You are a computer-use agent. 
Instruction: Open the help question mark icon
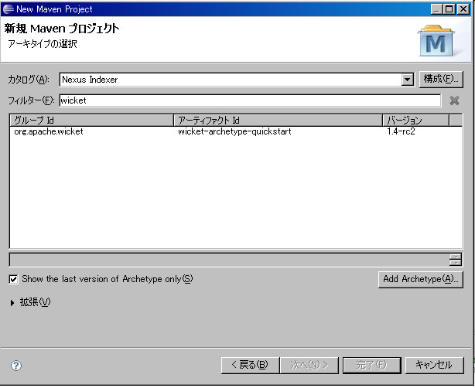pos(16,366)
